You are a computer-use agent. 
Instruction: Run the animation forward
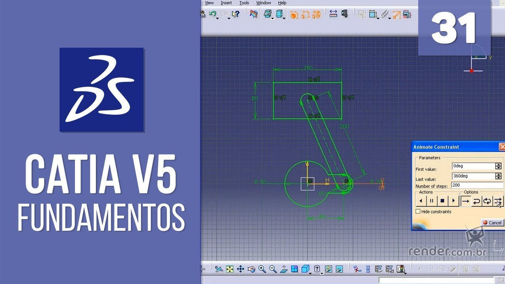coord(454,201)
